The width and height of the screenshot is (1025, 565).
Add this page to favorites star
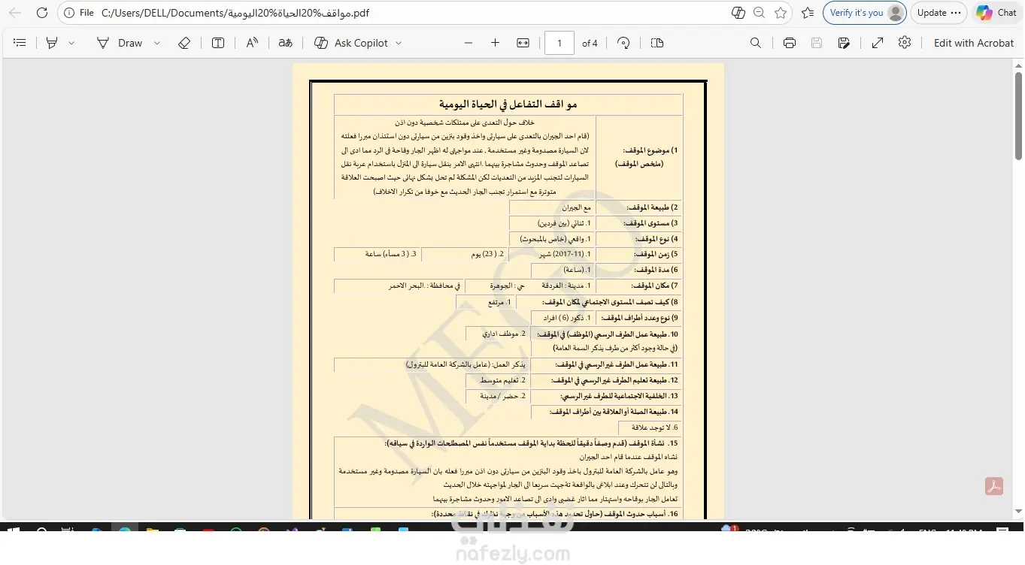pos(781,13)
